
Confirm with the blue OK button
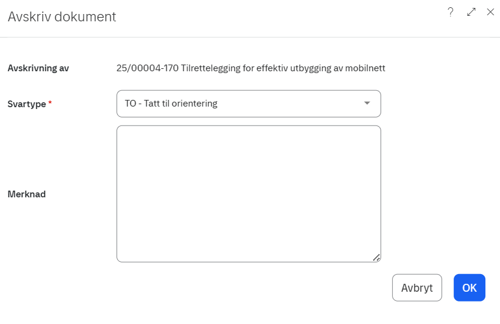tap(469, 288)
